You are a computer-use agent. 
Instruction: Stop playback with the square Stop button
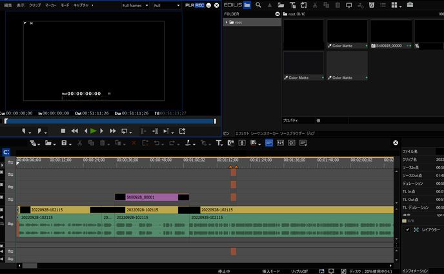click(x=63, y=131)
